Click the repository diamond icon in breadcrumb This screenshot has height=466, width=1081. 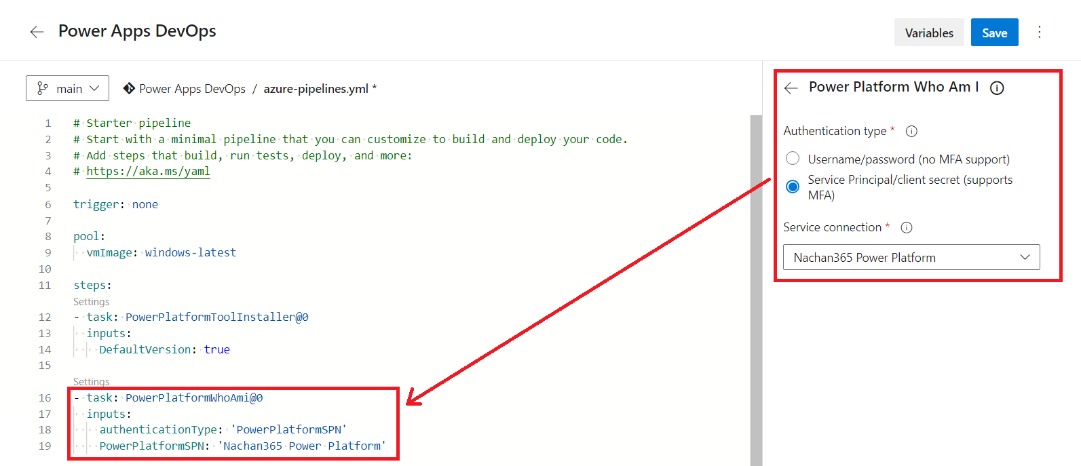pos(128,88)
